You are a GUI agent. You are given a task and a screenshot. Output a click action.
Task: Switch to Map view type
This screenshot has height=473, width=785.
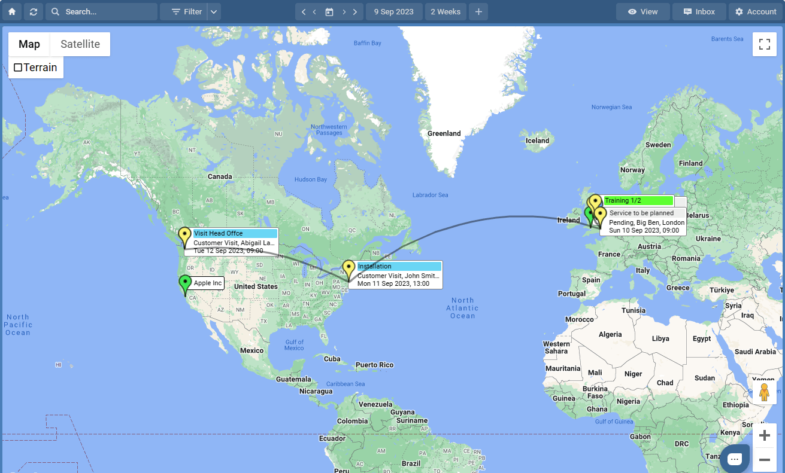point(29,44)
